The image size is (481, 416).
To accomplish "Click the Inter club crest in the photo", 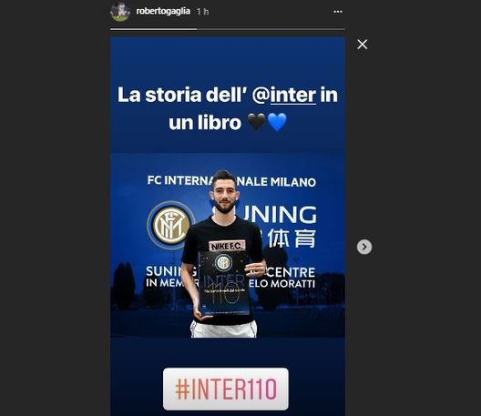I will coord(171,226).
